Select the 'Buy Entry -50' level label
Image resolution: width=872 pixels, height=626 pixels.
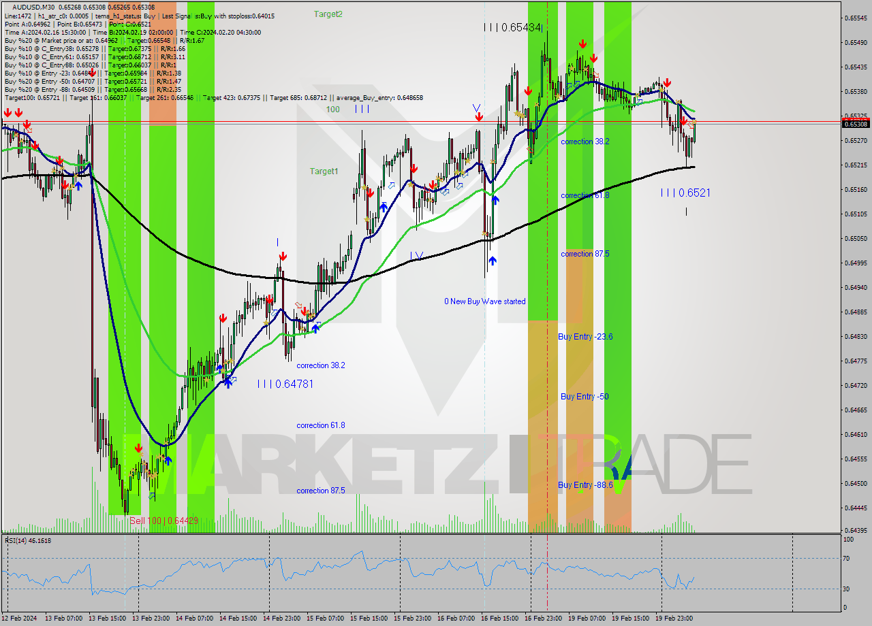(x=585, y=397)
